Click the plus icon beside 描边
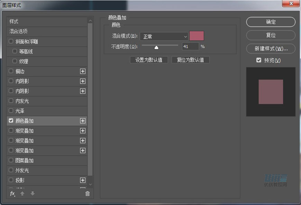 click(83, 72)
